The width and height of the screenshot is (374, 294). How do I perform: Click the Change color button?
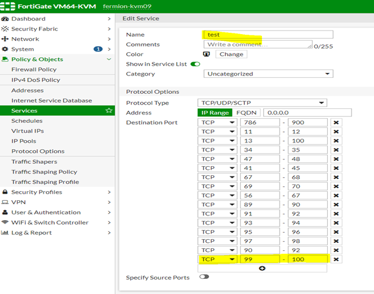231,54
